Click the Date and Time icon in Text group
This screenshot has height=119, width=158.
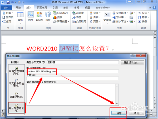(x=131, y=17)
